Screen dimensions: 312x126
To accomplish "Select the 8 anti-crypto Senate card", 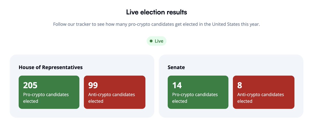I will pyautogui.click(x=264, y=92).
